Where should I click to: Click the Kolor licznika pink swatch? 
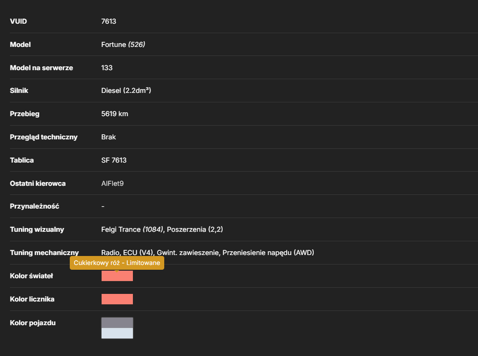(x=117, y=299)
